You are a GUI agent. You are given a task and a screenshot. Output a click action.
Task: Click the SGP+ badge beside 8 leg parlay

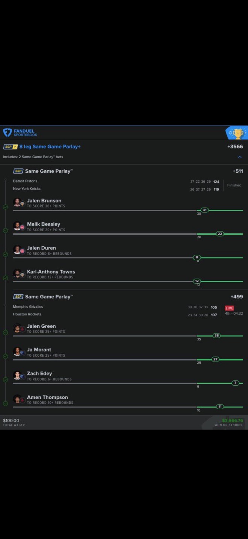click(11, 147)
